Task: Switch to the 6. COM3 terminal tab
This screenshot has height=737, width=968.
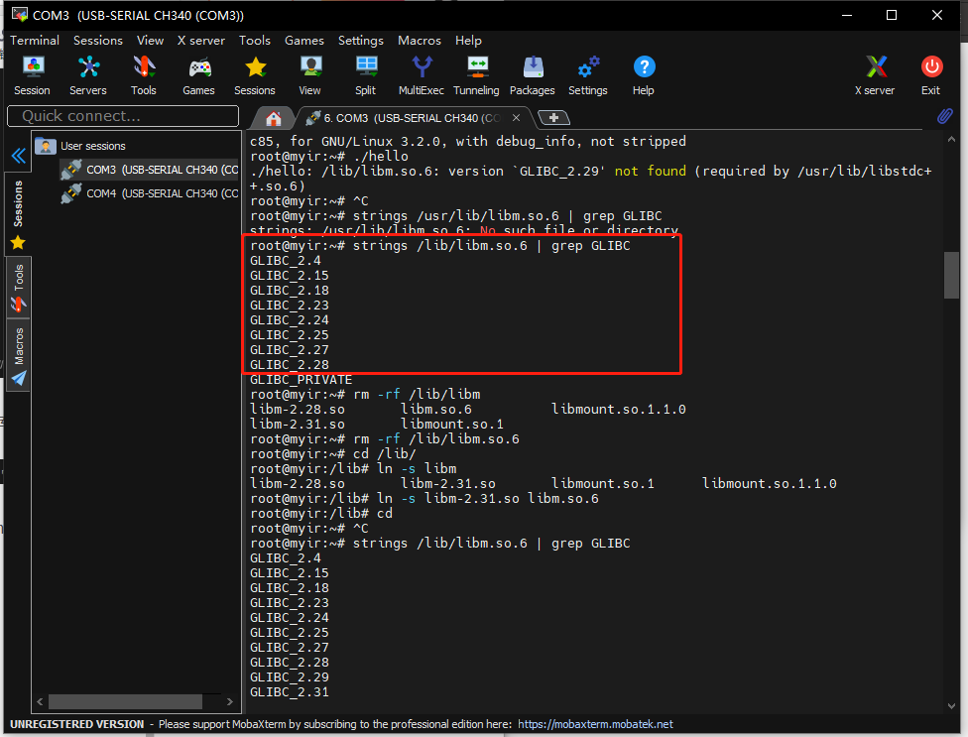Action: (x=413, y=118)
